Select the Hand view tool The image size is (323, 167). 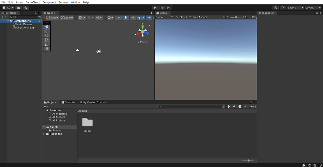tap(47, 27)
